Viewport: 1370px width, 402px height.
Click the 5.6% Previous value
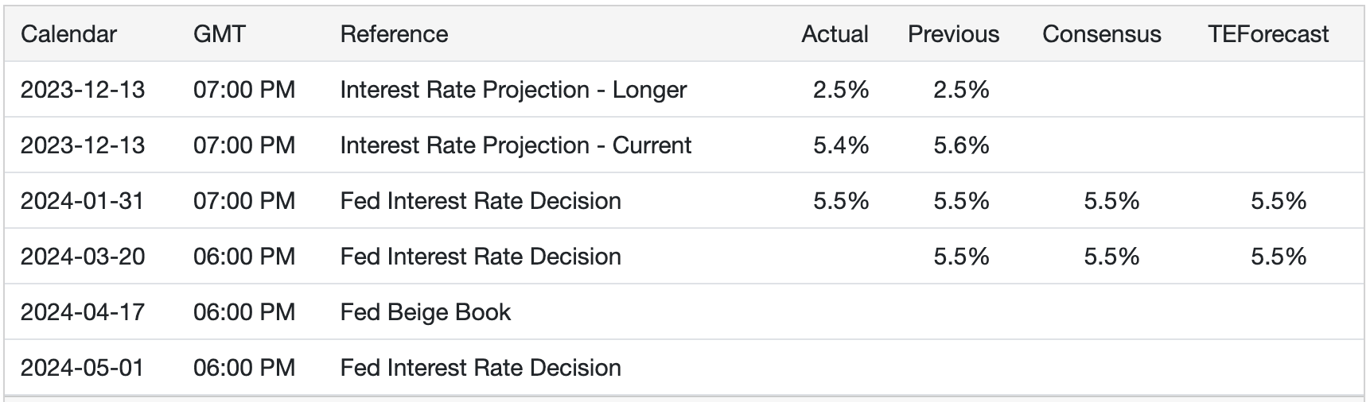coord(961,145)
